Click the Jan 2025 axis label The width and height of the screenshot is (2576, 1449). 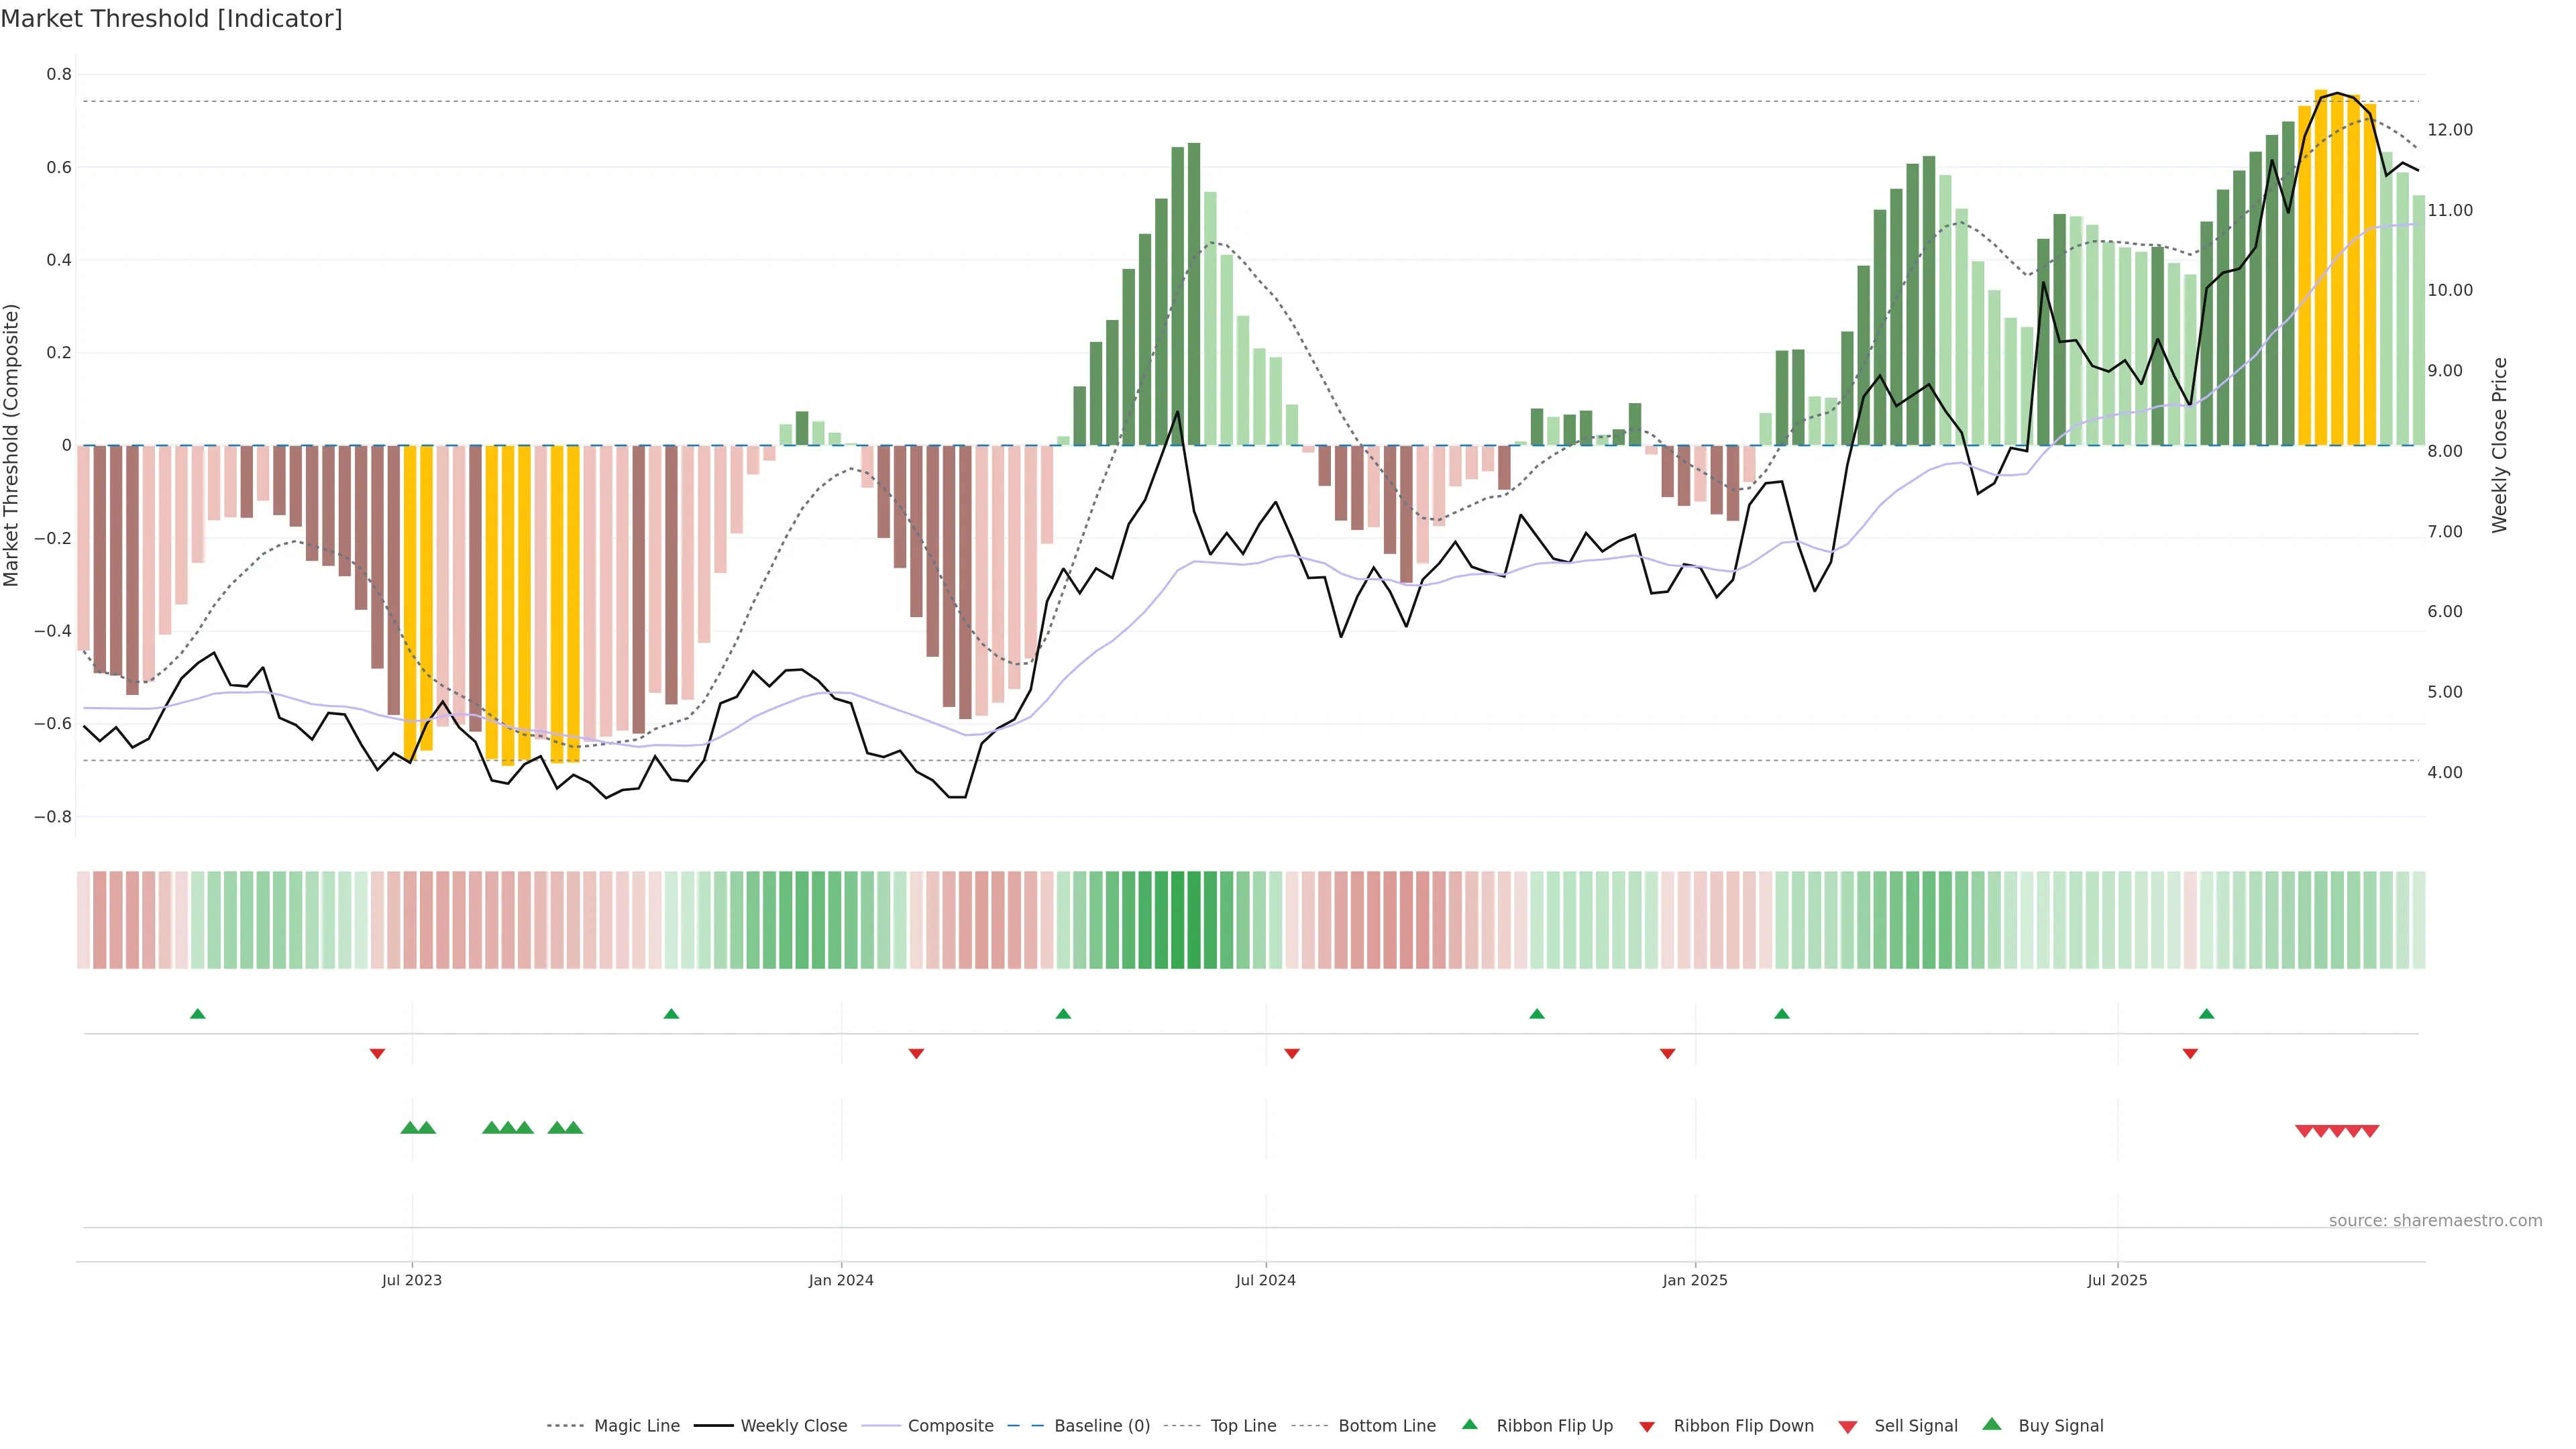click(1694, 1280)
